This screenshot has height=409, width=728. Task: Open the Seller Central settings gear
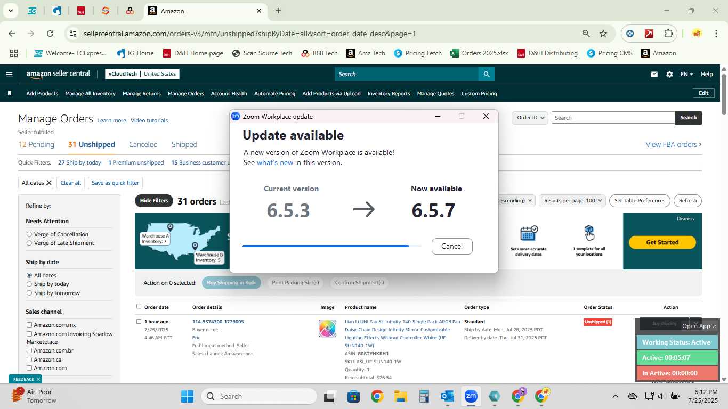tap(669, 74)
